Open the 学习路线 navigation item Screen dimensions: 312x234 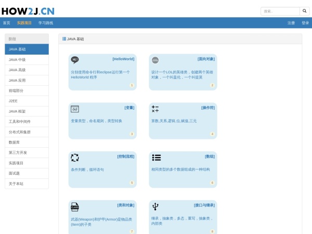(46, 23)
